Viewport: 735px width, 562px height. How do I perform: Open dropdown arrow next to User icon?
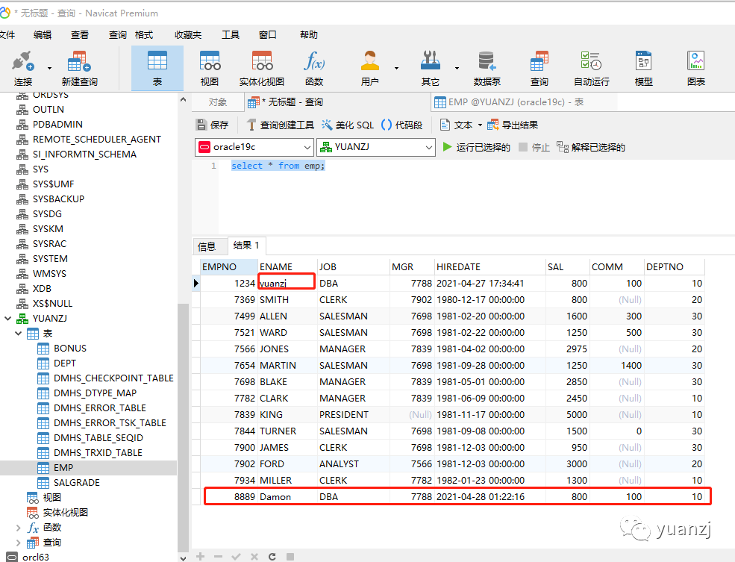396,69
